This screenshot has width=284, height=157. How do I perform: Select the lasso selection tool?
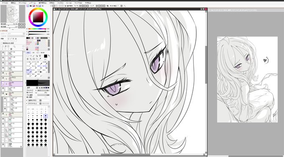coord(30,56)
